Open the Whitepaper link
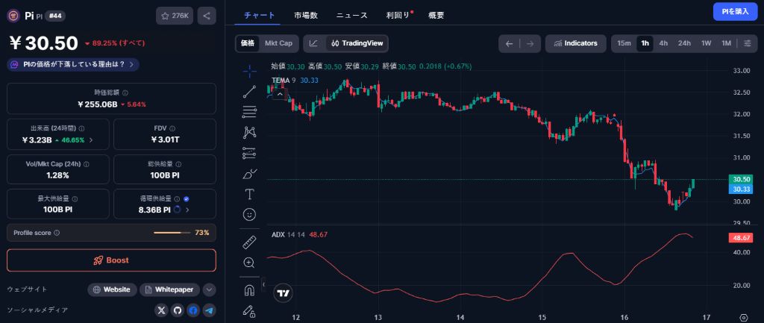The image size is (764, 323). pyautogui.click(x=169, y=290)
